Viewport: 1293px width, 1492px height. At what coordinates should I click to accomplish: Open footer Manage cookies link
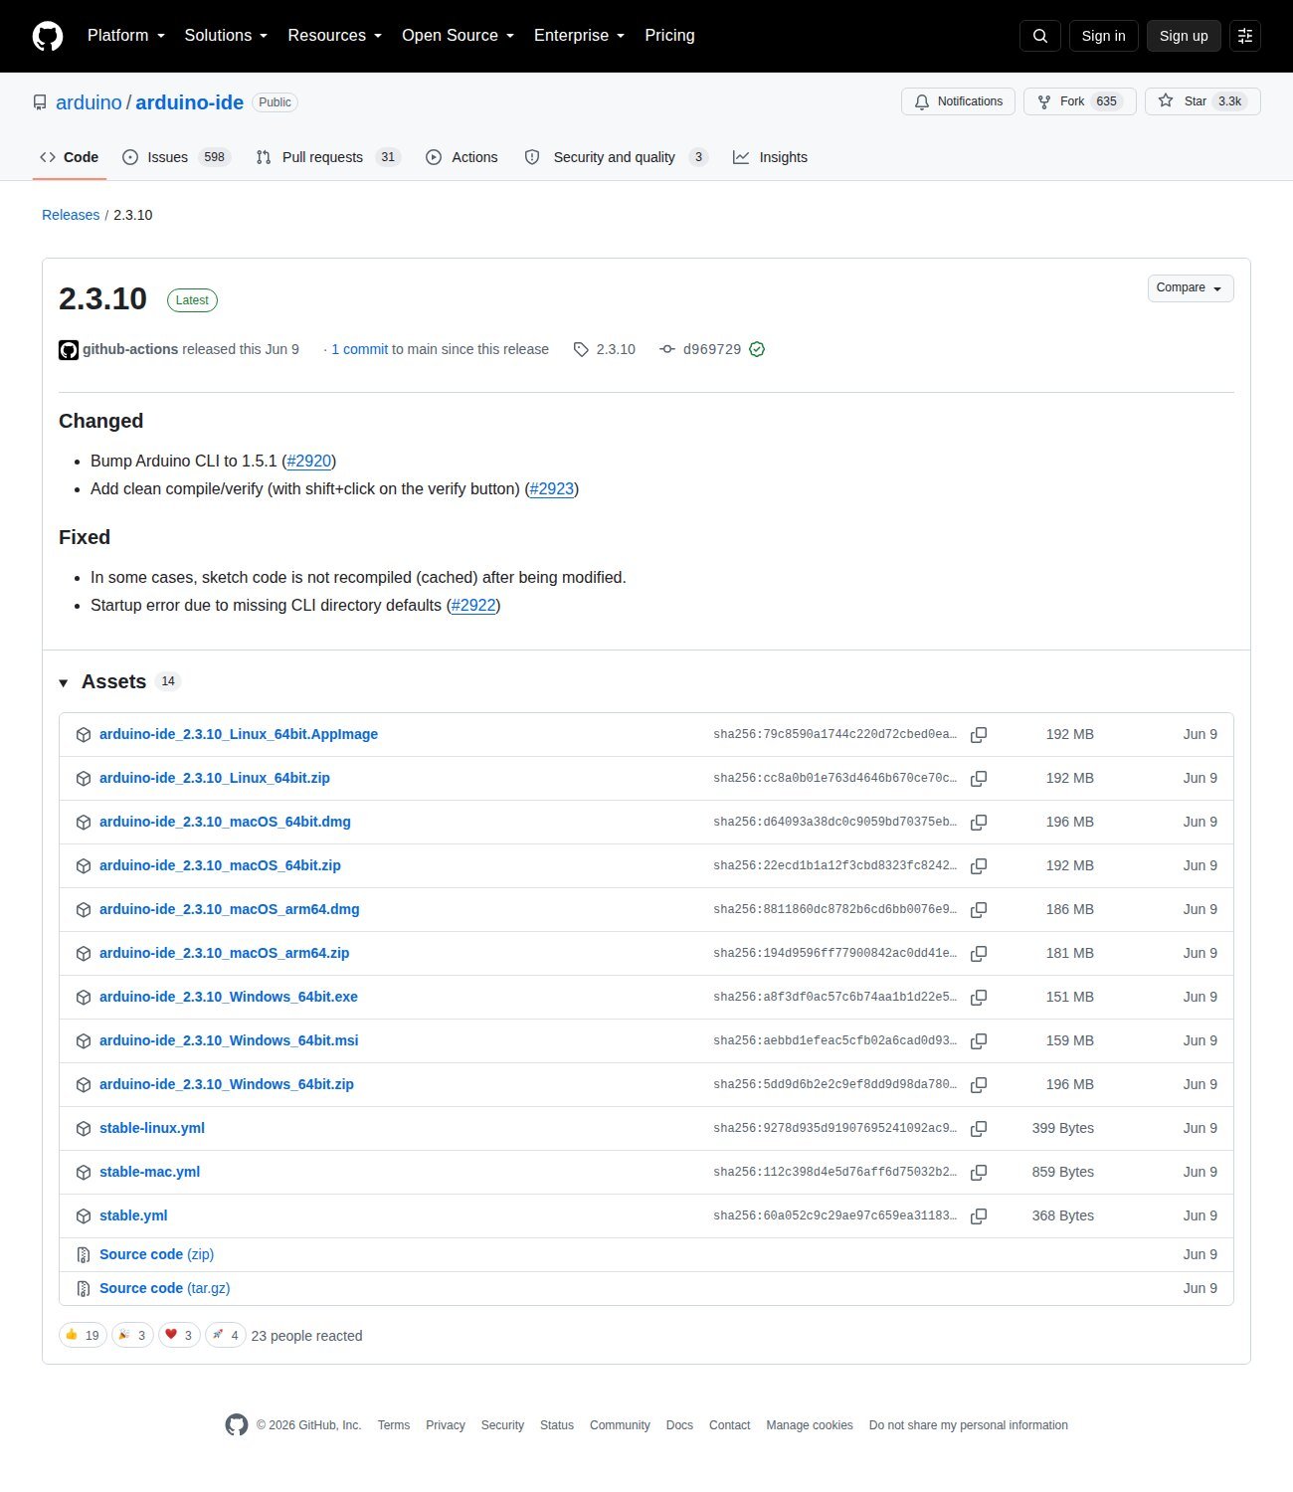click(810, 1426)
